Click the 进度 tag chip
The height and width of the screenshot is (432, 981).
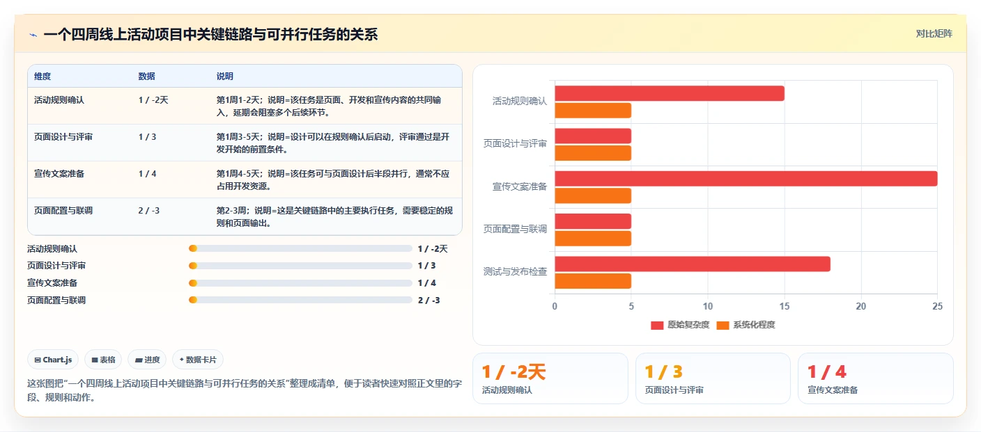[147, 360]
